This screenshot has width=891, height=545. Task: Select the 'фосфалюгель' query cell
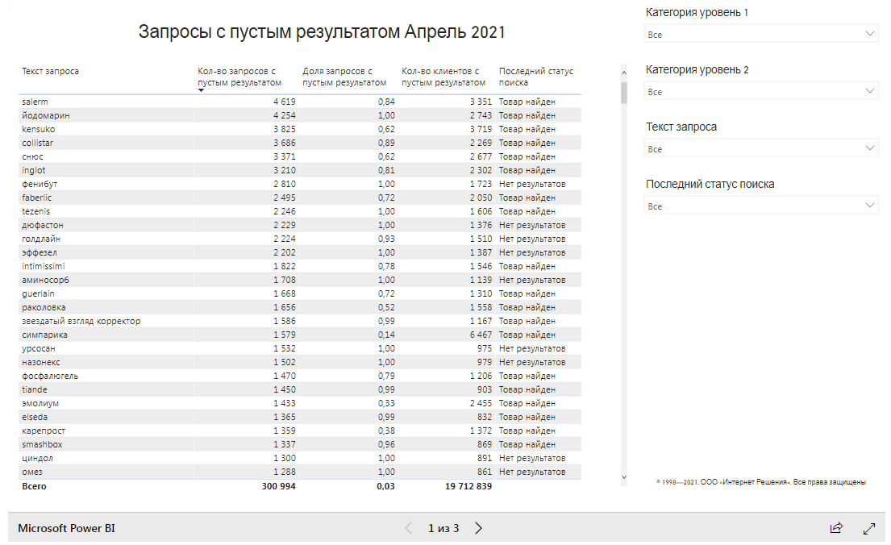pos(50,376)
